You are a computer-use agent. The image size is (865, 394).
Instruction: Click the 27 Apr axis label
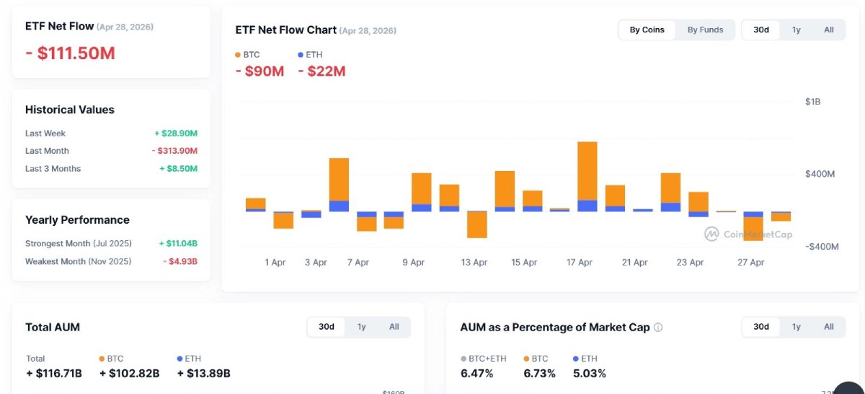tap(751, 263)
